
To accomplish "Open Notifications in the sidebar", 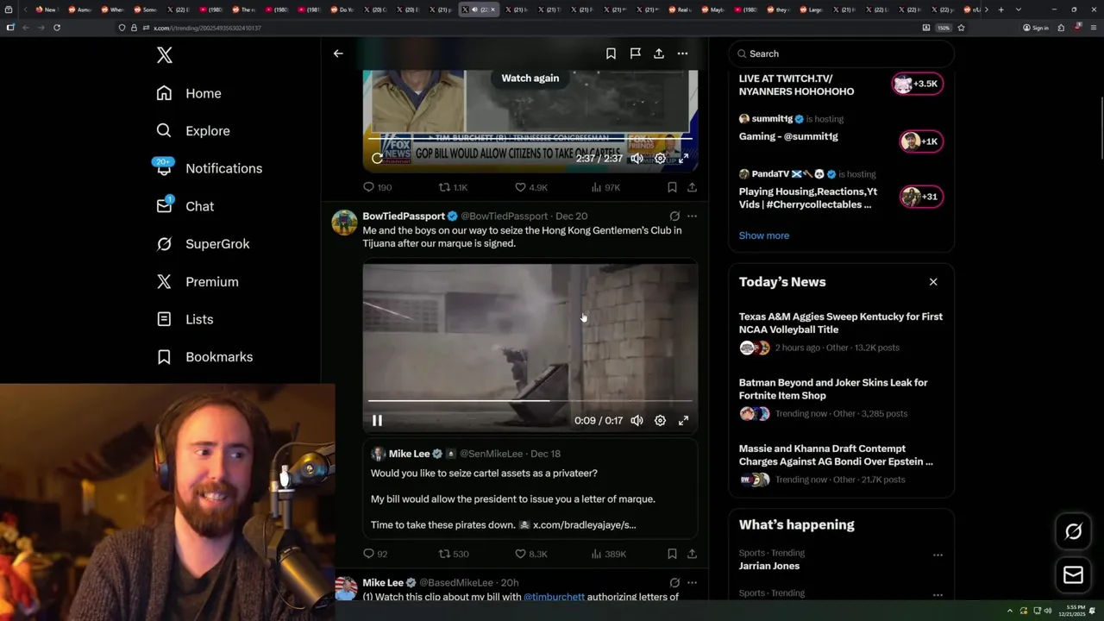I will pos(209,168).
